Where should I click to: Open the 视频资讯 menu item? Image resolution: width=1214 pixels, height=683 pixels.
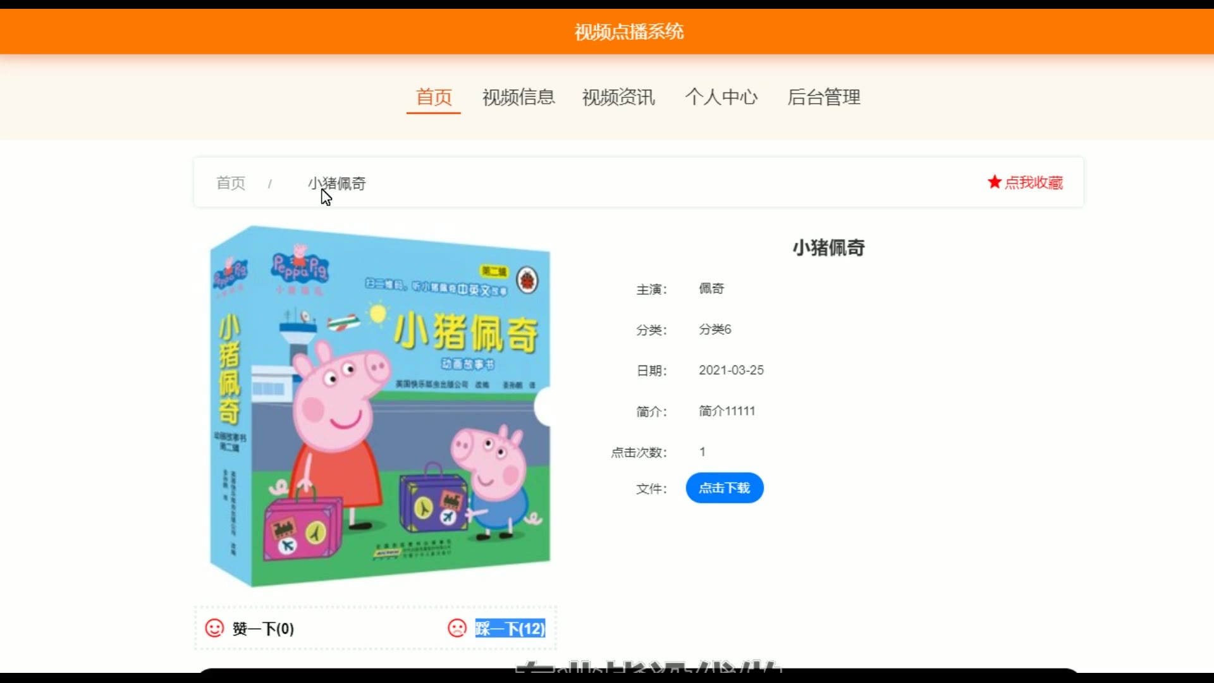[x=618, y=97]
